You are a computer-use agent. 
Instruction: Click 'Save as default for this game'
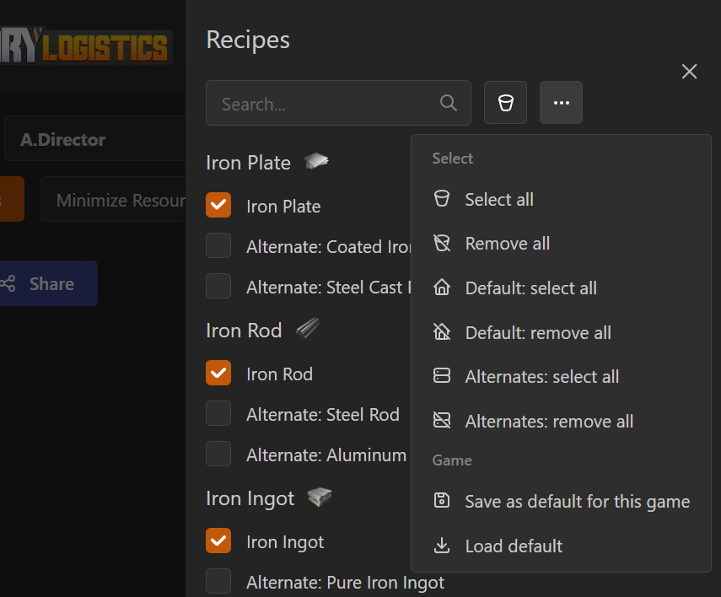click(x=577, y=502)
